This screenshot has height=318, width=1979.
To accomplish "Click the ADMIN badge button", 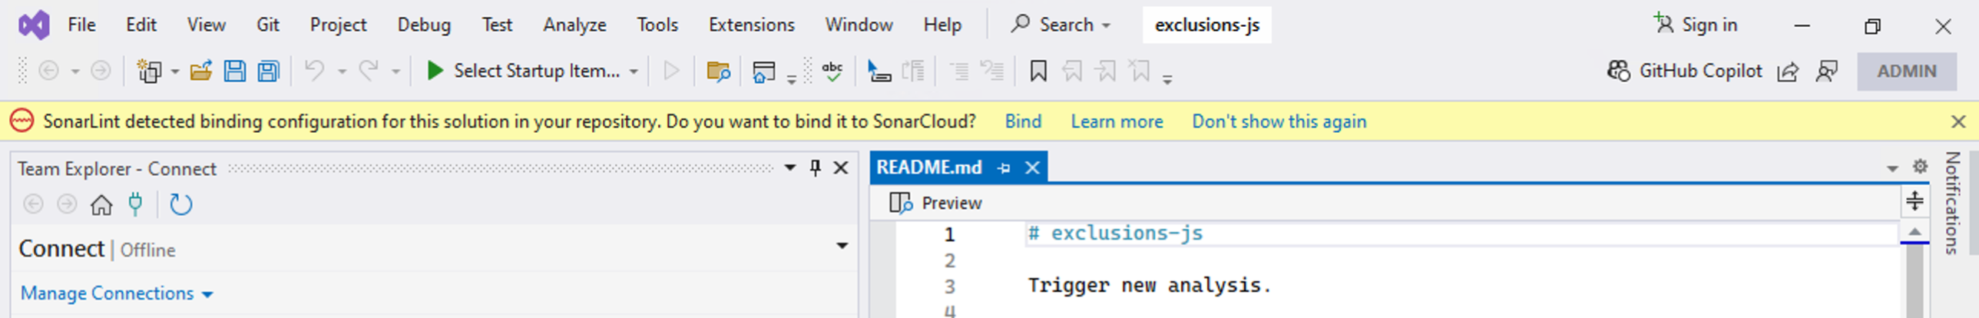I will (1907, 71).
